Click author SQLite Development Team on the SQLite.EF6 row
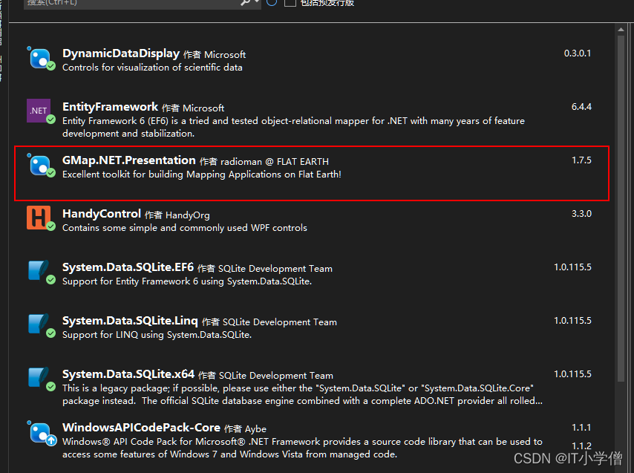 (275, 269)
